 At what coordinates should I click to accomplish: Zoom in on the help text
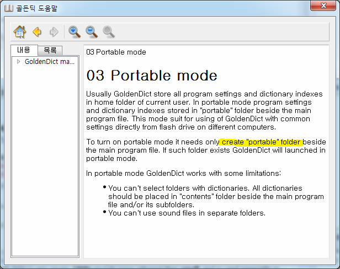point(75,32)
